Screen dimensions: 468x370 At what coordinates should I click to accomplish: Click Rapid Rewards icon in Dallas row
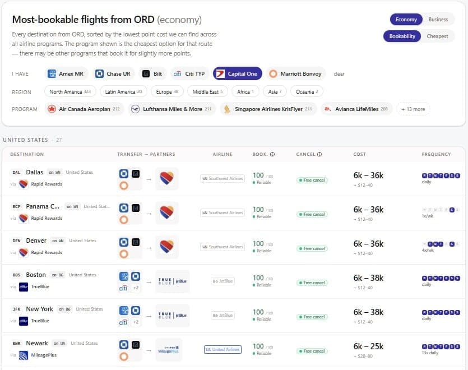24,184
